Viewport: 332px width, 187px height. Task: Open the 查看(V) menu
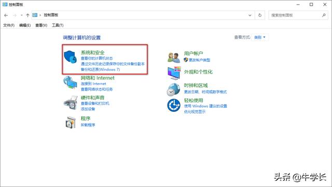coord(41,25)
